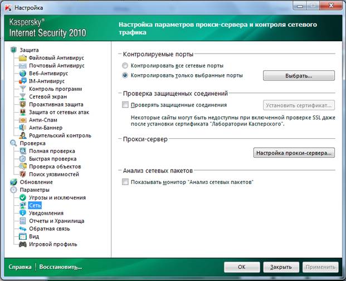Viewport: 346px width, 281px height.
Task: Open Файловый Антивирус settings section
Action: (56, 58)
